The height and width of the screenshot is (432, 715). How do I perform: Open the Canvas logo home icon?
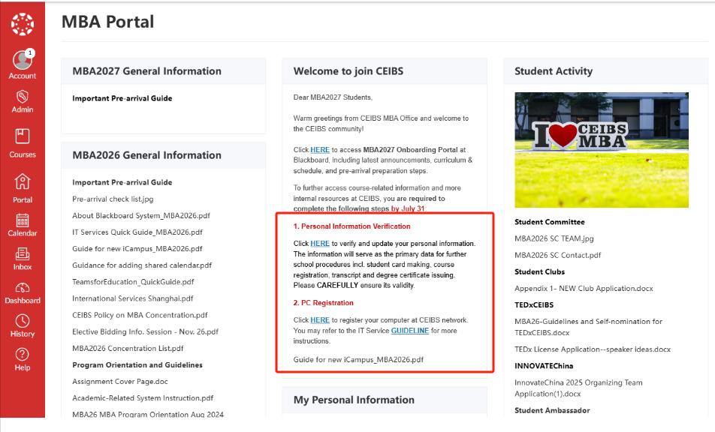[23, 24]
